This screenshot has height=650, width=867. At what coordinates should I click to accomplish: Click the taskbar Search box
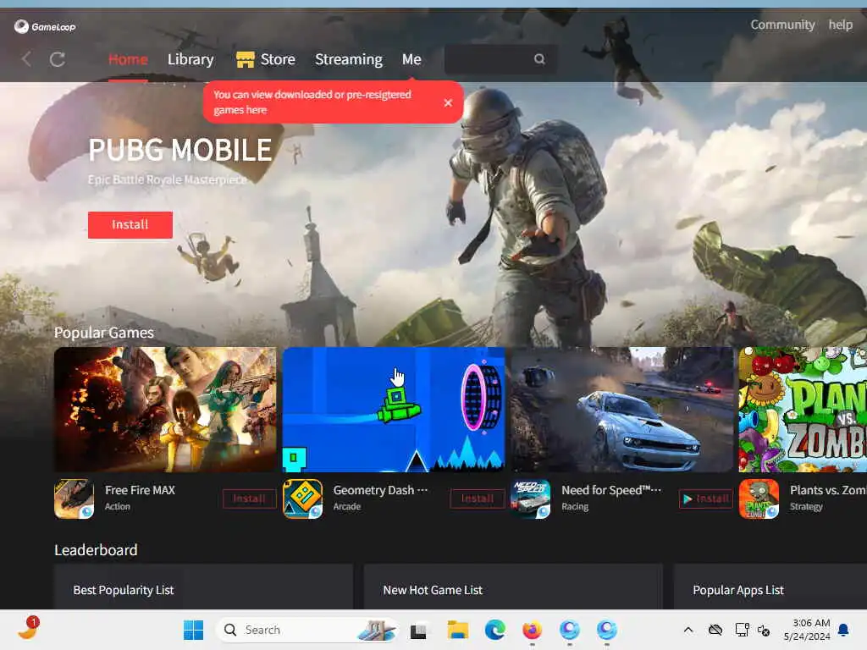(x=306, y=630)
